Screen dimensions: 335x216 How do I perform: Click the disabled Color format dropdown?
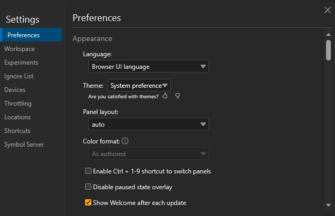coord(148,154)
